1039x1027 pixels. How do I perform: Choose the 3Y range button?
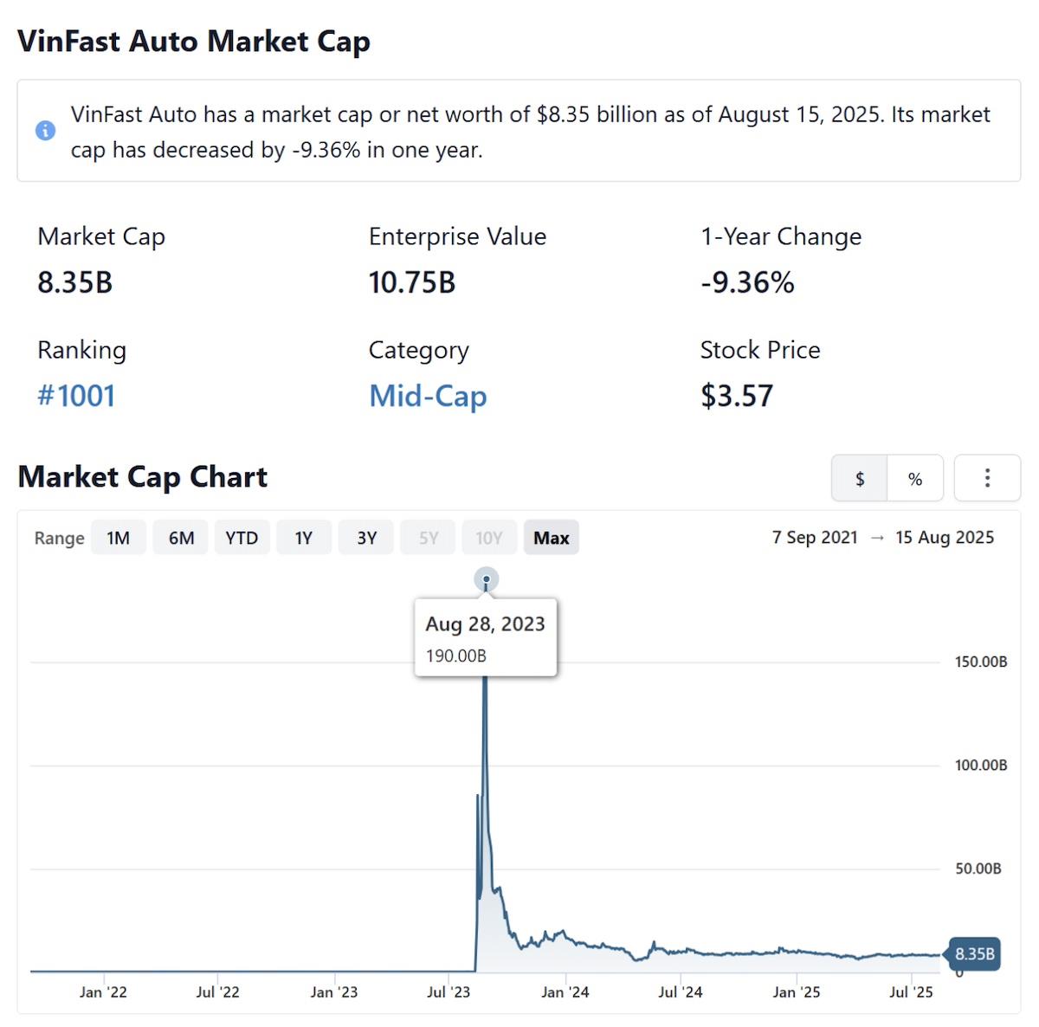coord(367,538)
